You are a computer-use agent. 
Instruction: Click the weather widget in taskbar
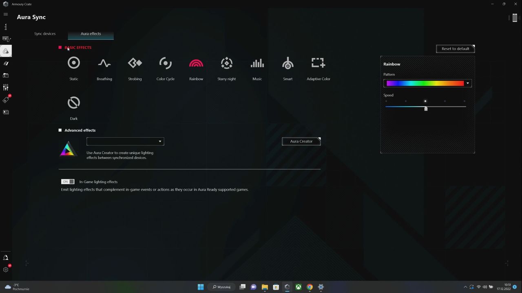point(17,287)
